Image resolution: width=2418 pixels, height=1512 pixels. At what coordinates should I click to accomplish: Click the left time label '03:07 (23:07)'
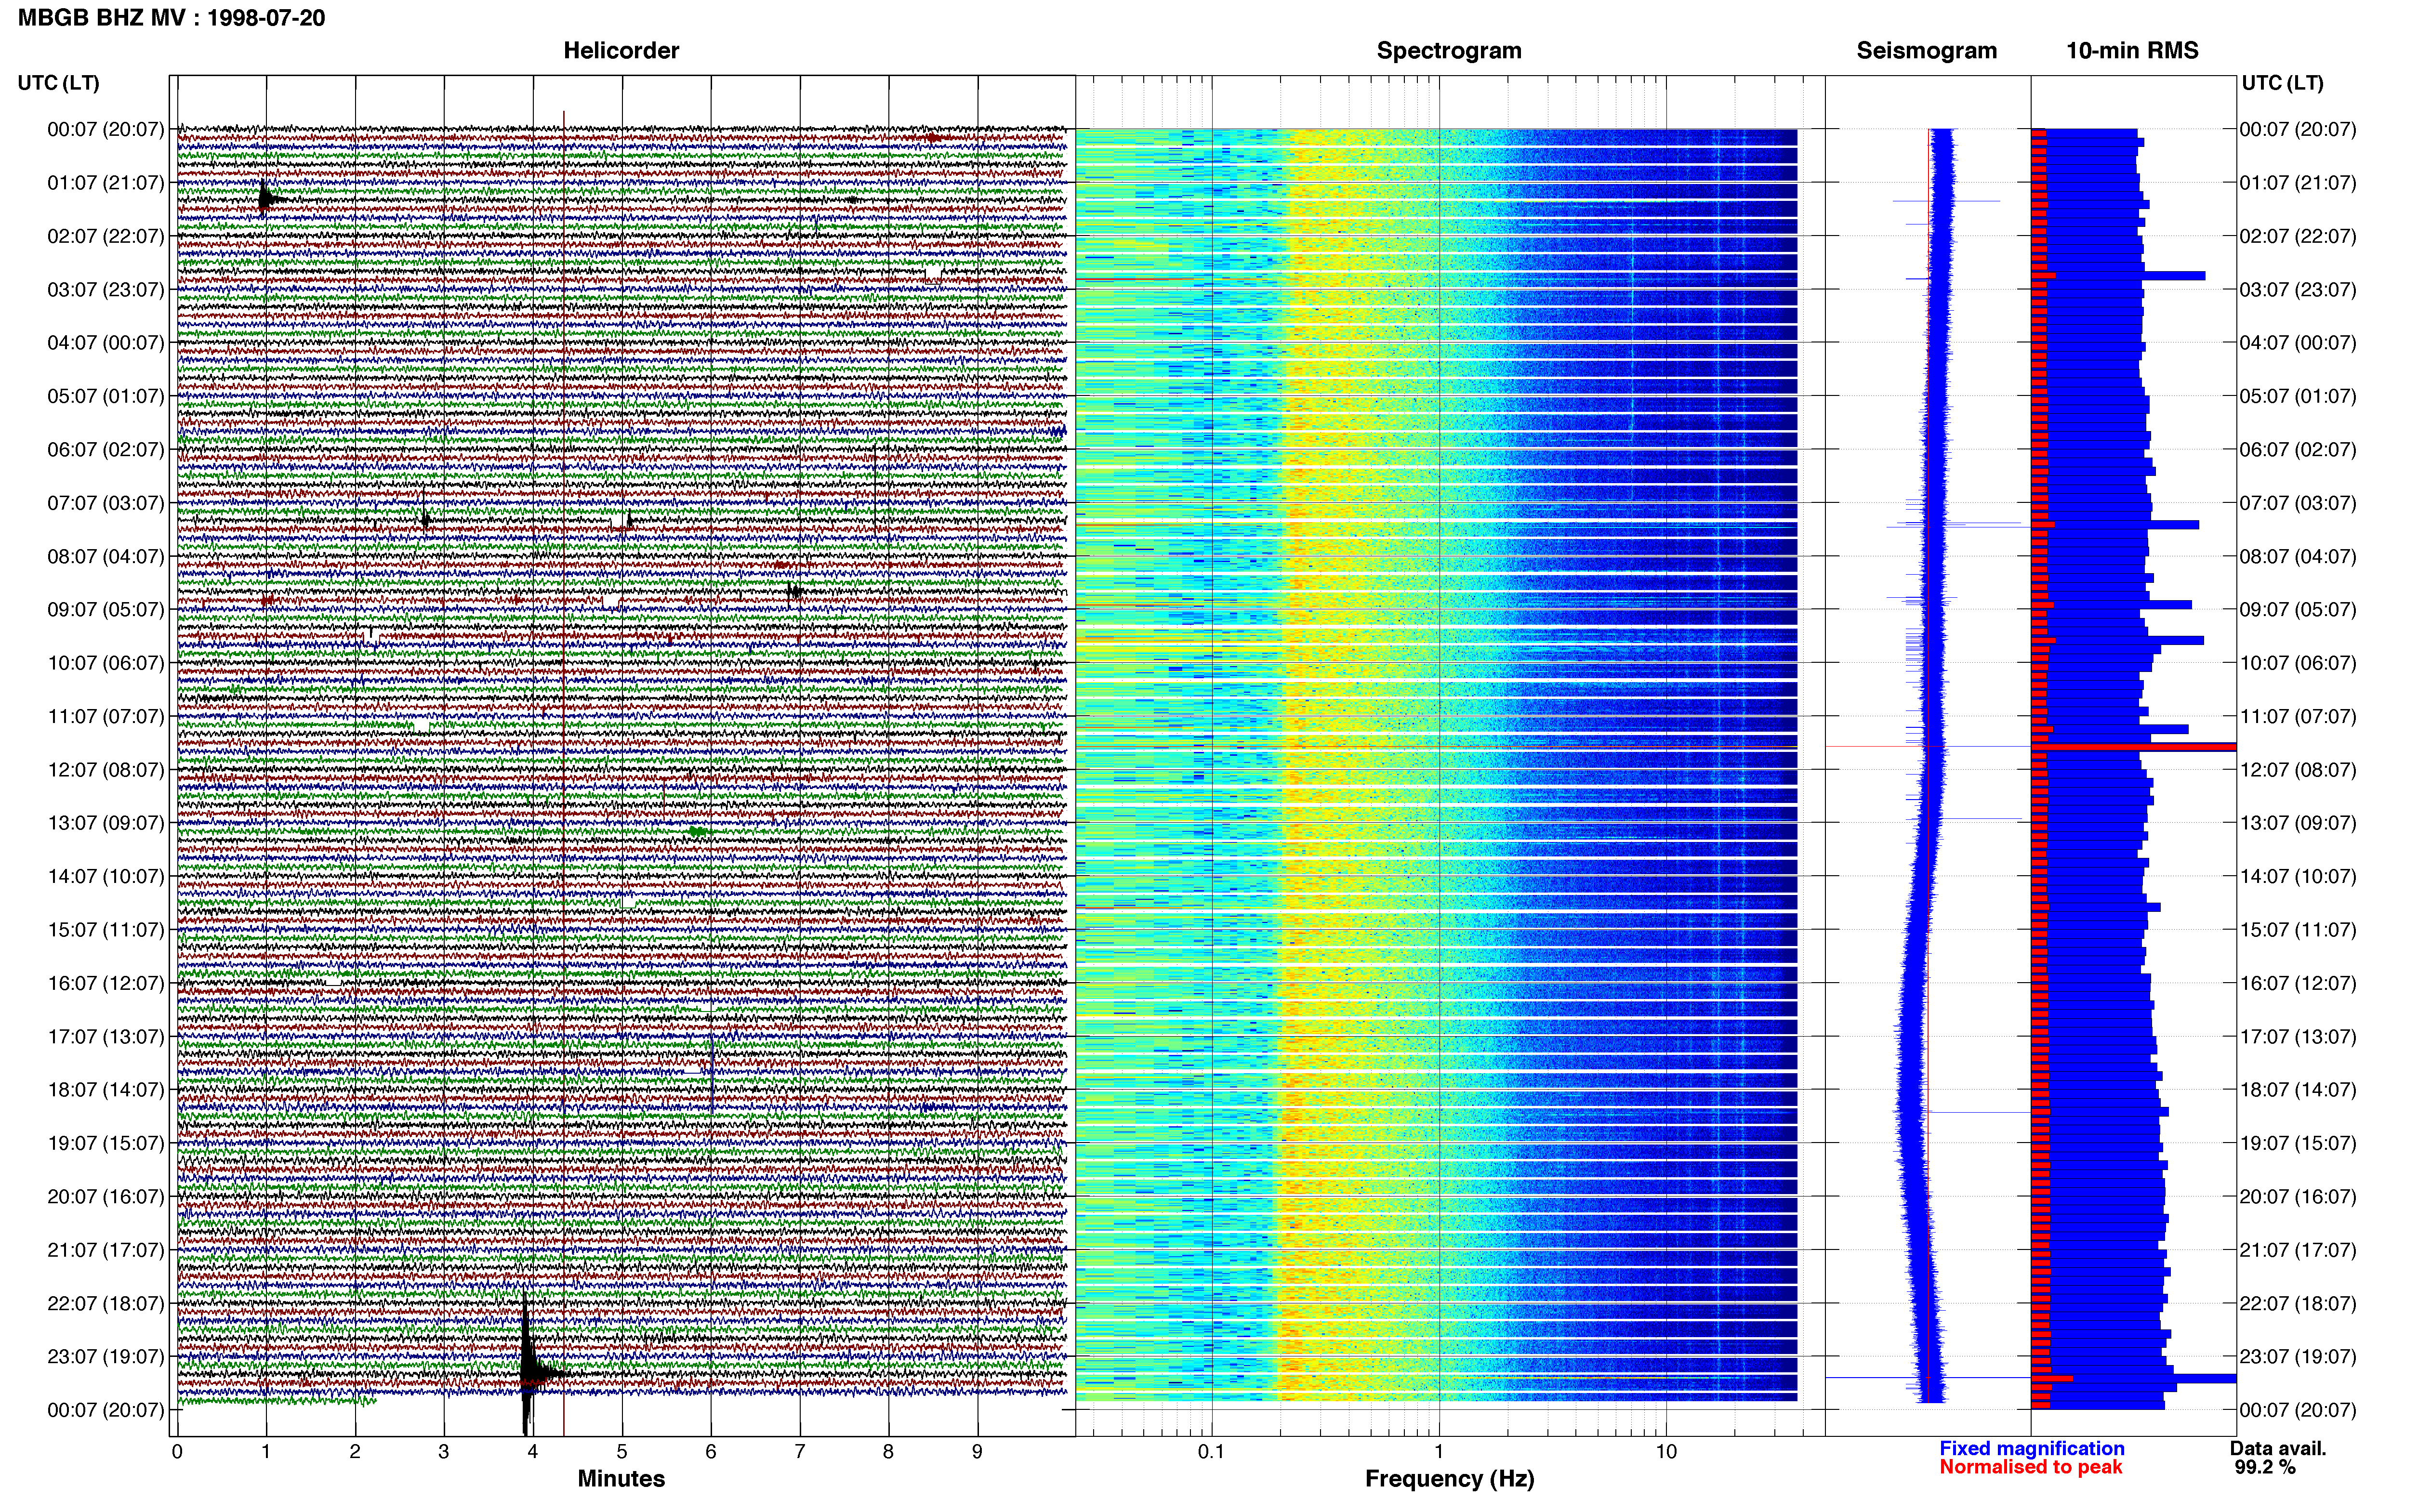106,290
